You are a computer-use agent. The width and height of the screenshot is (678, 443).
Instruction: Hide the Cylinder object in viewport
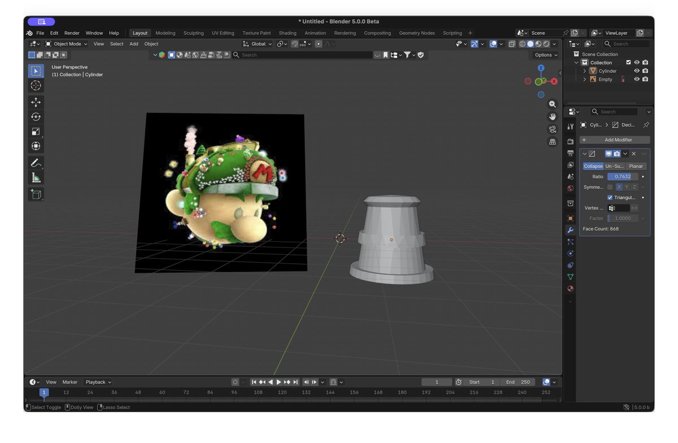point(637,71)
